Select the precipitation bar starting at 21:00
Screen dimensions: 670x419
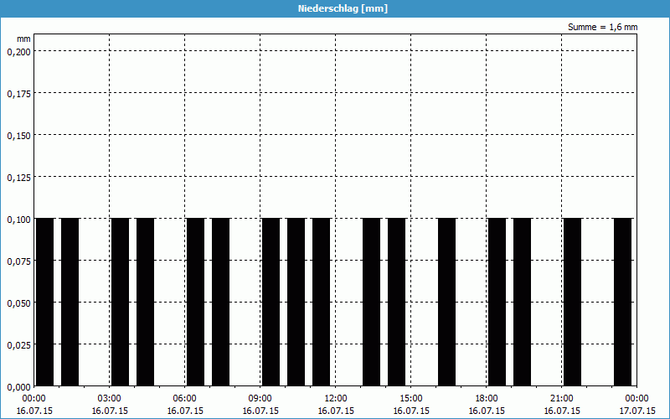(572, 302)
